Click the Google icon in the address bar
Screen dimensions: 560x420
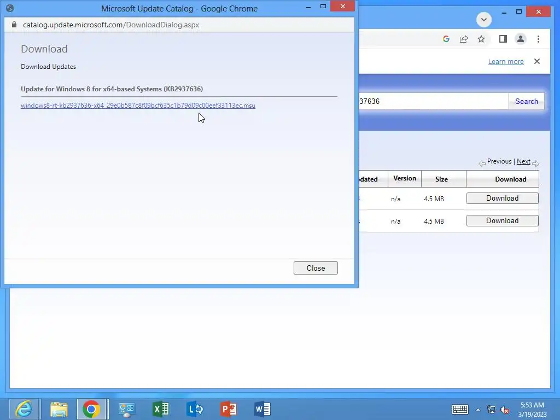coord(446,39)
